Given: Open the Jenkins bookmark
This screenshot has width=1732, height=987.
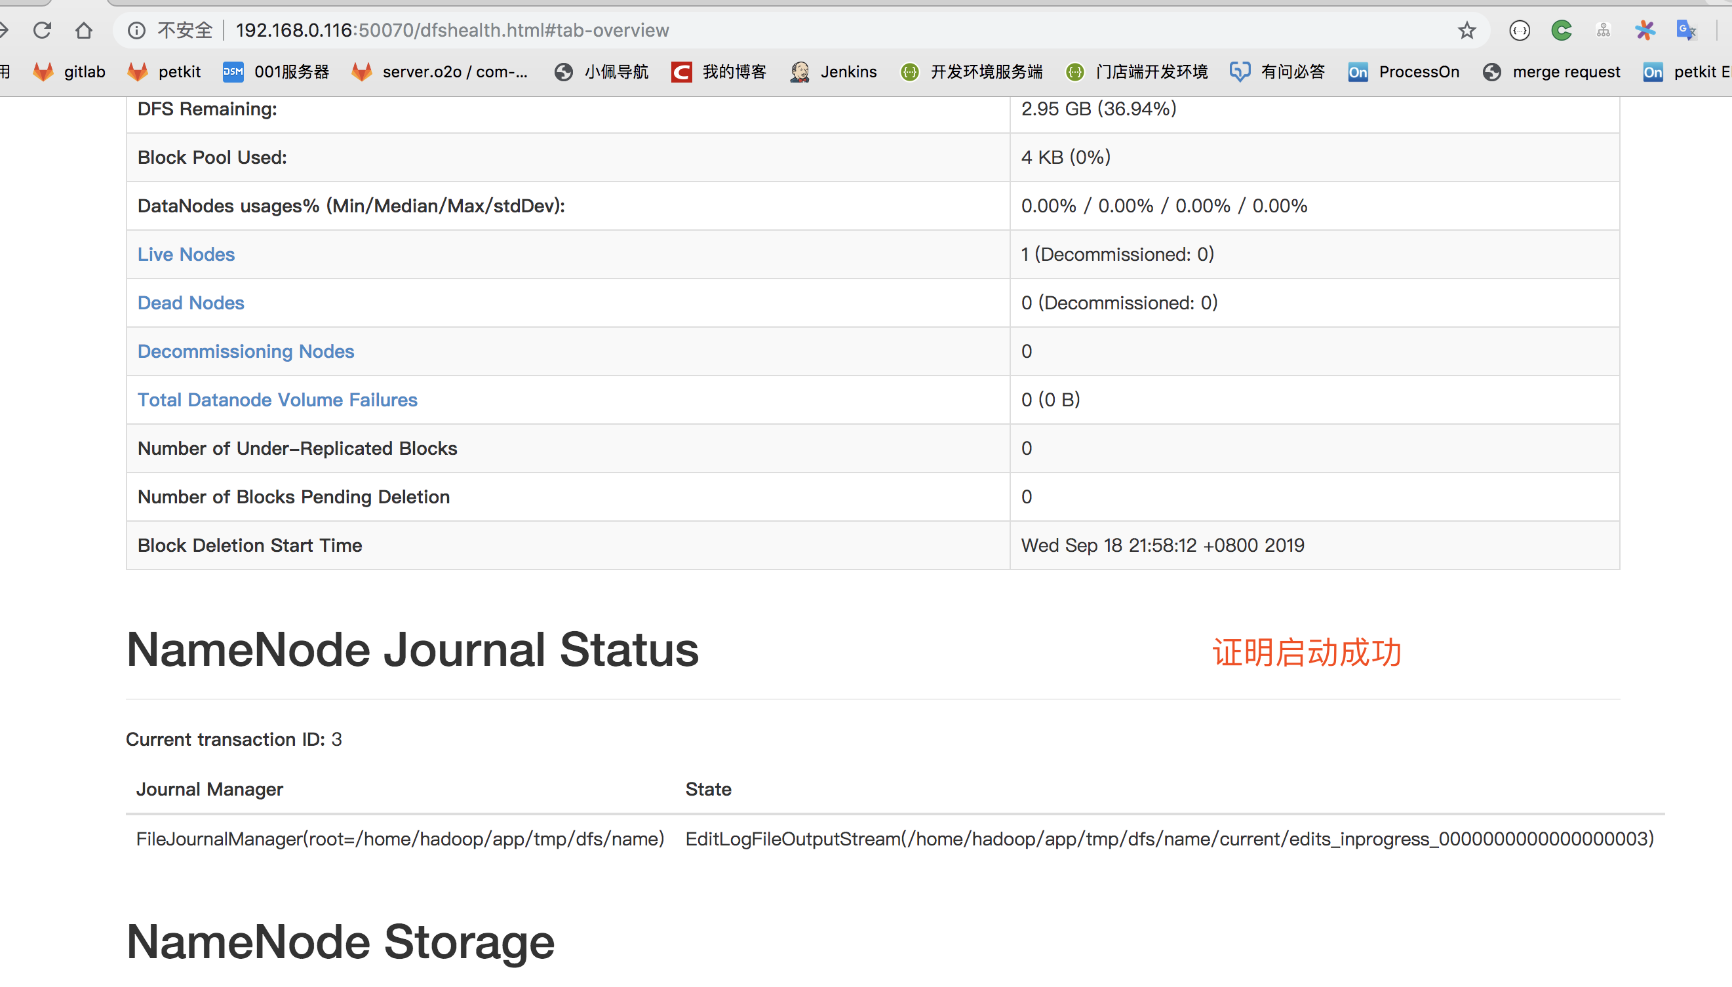Looking at the screenshot, I should tap(833, 72).
